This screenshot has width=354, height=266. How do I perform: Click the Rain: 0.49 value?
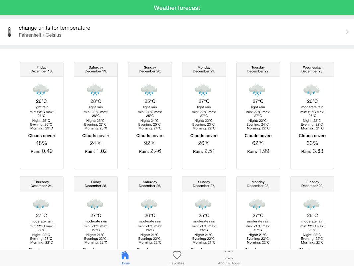pyautogui.click(x=41, y=151)
